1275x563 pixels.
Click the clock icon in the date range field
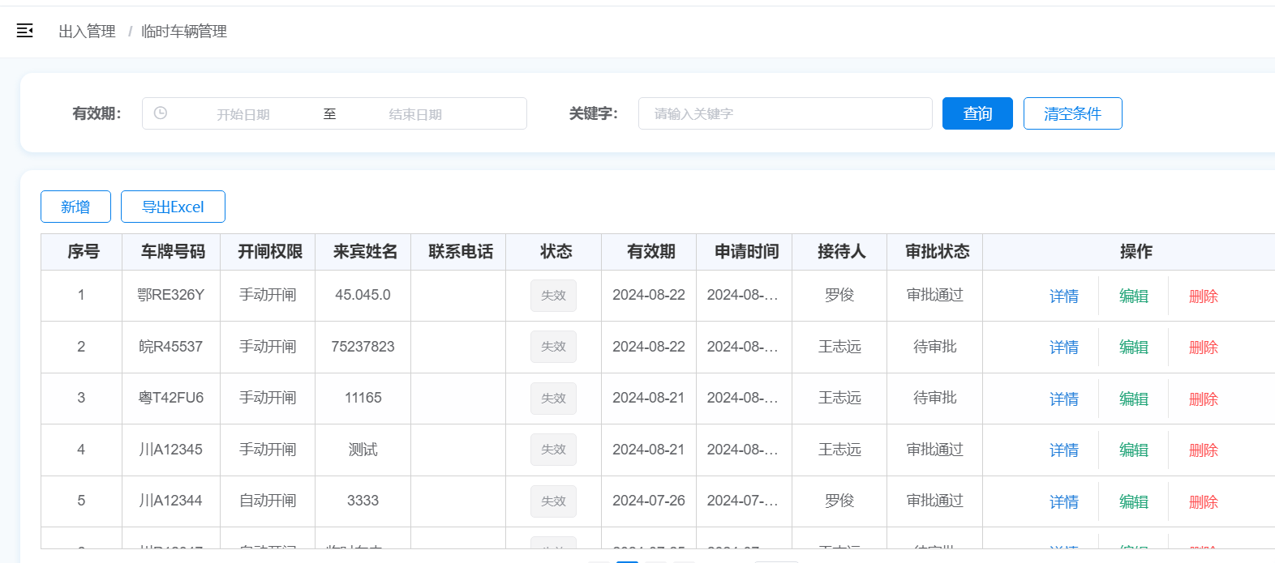point(161,113)
